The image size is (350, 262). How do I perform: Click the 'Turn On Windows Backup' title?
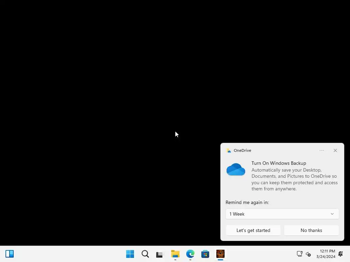pyautogui.click(x=279, y=163)
